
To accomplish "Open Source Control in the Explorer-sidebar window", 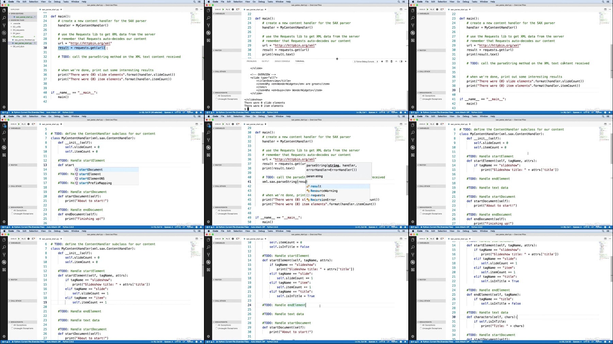I will pos(4,25).
